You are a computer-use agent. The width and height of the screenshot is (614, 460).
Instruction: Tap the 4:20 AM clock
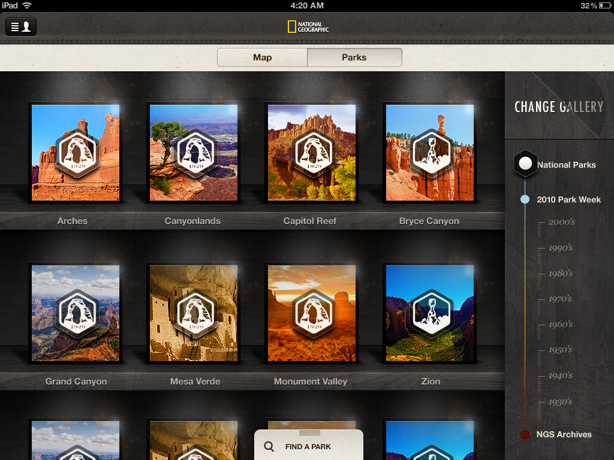307,5
